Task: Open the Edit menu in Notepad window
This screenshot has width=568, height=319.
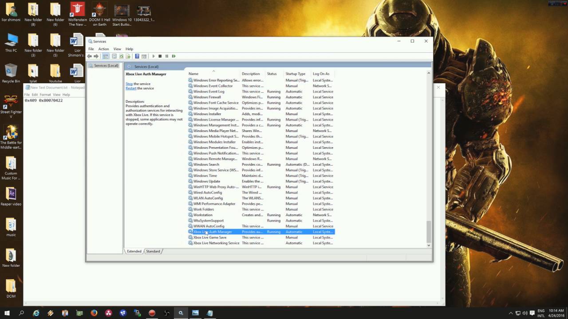Action: click(x=35, y=95)
